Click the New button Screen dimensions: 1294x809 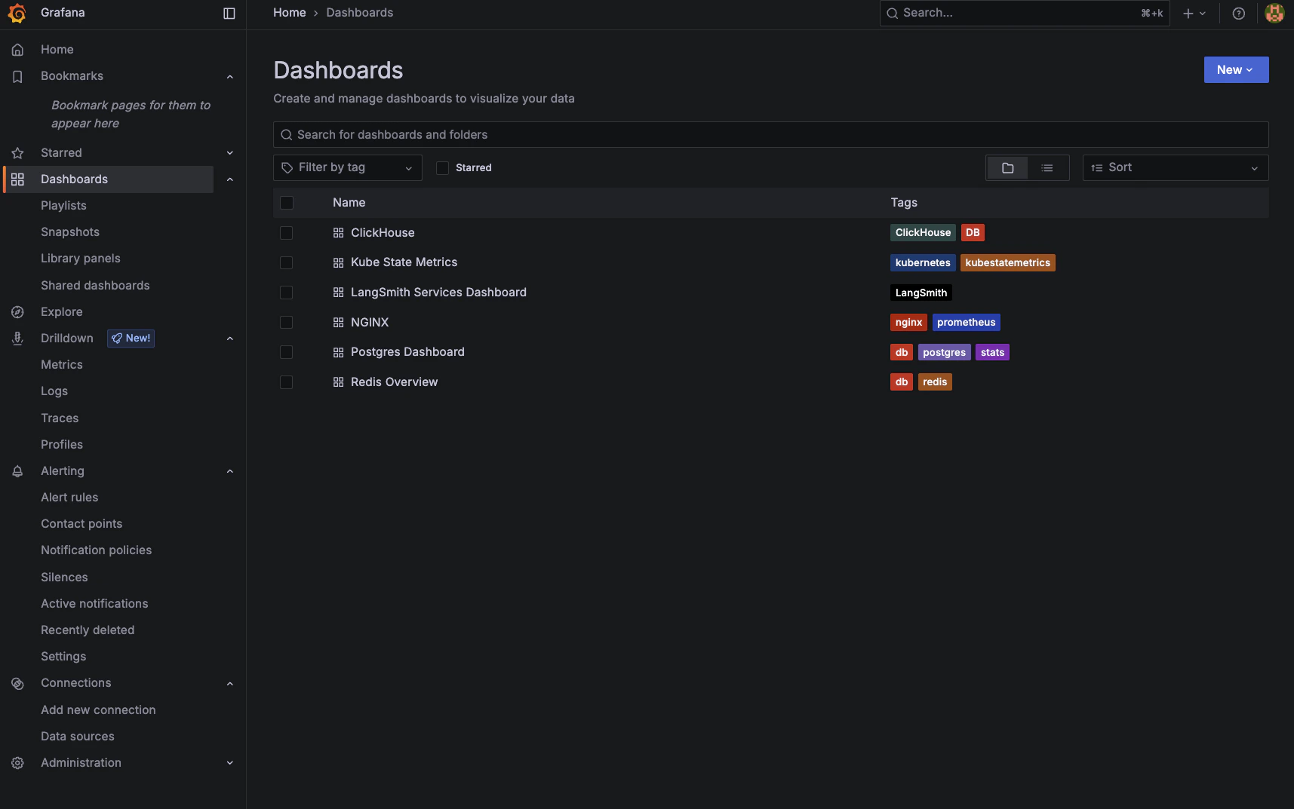pos(1236,69)
